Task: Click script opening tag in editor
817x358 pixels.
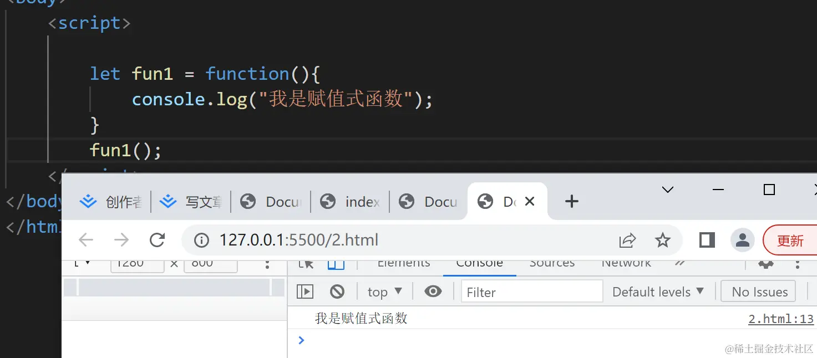Action: [89, 23]
